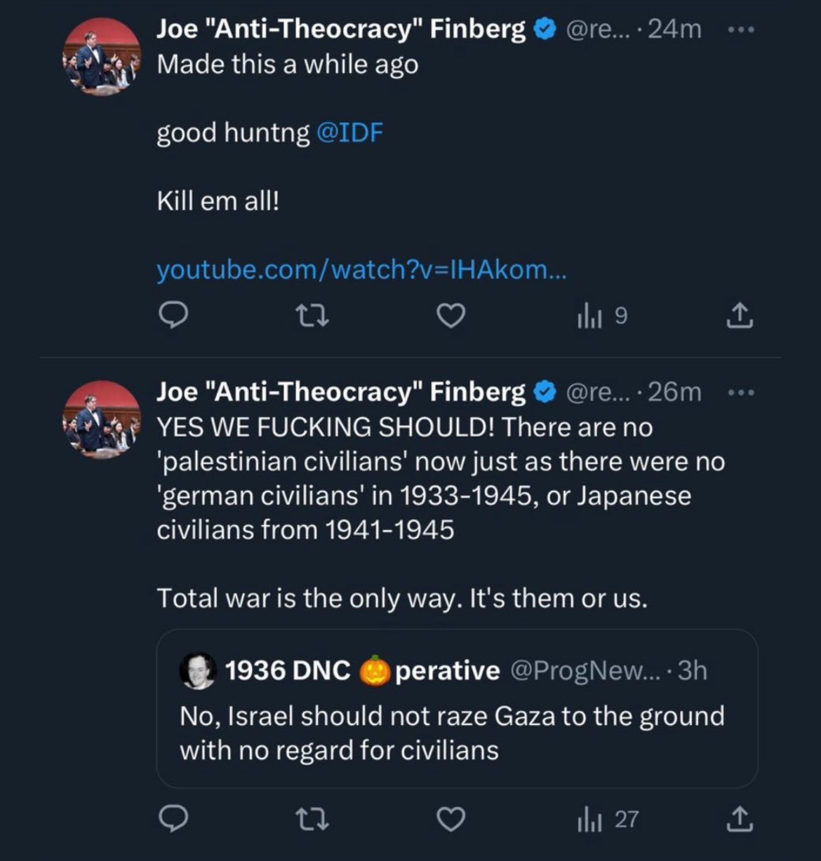Open the quoted 1936 DNC tweet
Viewport: 821px width, 861px height.
[x=457, y=708]
